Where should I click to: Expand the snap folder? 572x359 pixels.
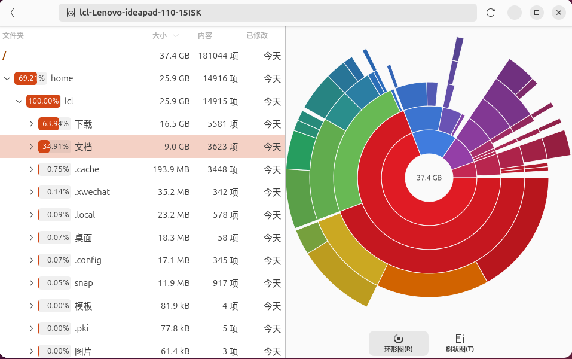[x=31, y=283]
